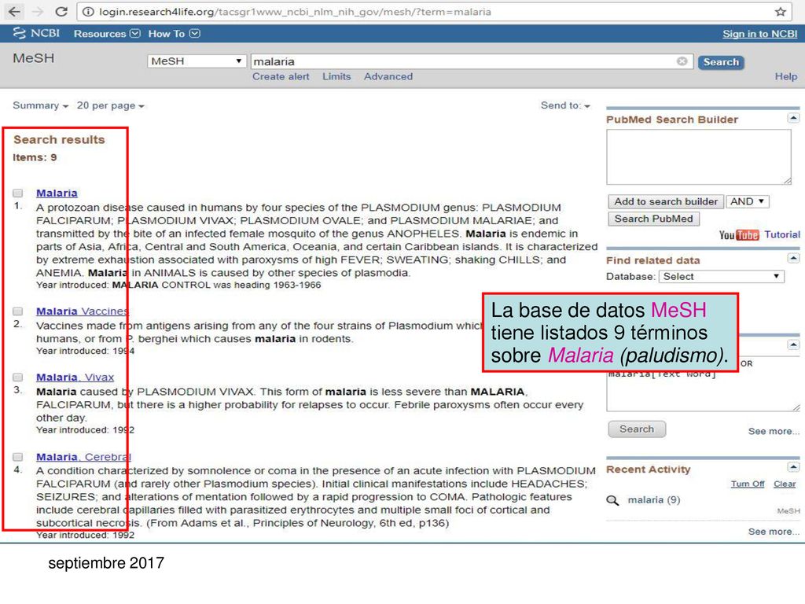Viewport: 805px width, 604px height.
Task: Bookmark page using the star icon
Action: pyautogui.click(x=781, y=11)
